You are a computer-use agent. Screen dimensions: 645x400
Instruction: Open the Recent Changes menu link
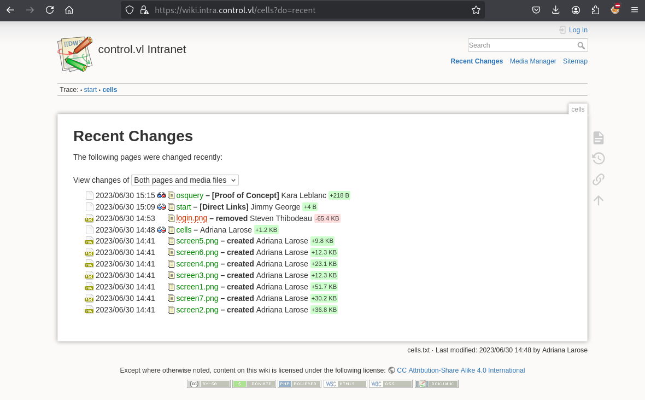pyautogui.click(x=476, y=61)
